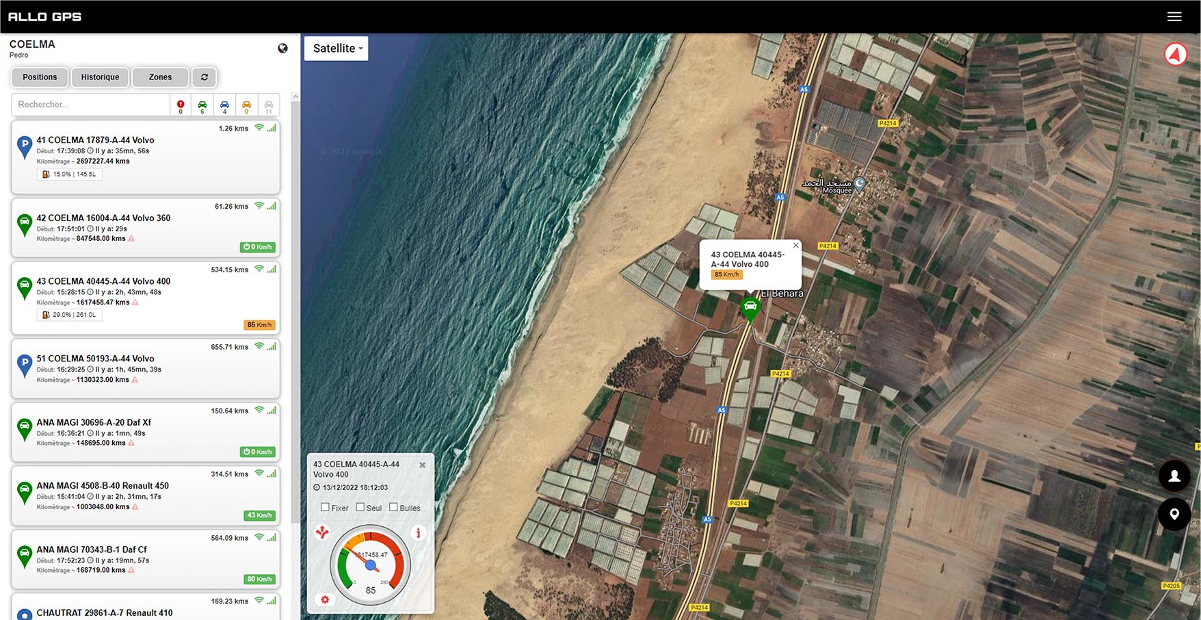Click the red alert vehicles filter icon
Screen dimensions: 1201x620
point(181,105)
